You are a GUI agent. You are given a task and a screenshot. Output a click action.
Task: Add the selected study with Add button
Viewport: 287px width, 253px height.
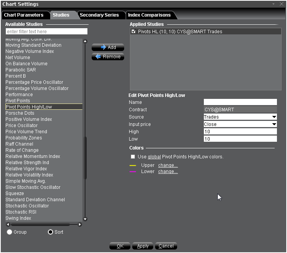108,48
